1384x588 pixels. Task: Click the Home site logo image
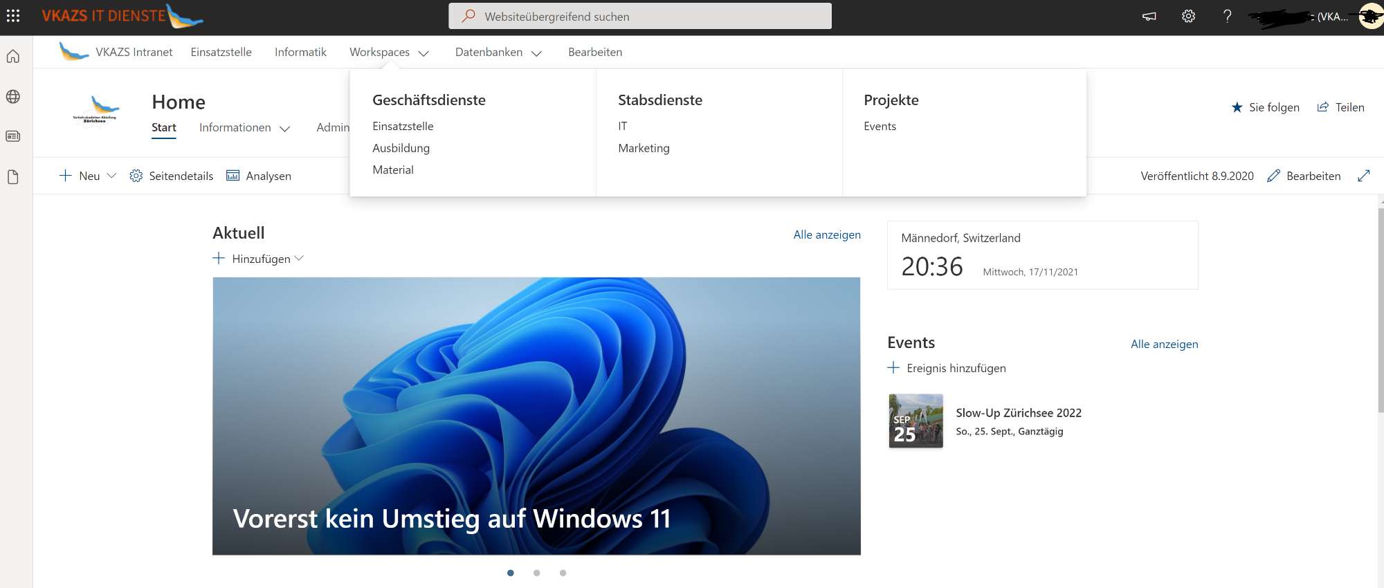point(95,113)
